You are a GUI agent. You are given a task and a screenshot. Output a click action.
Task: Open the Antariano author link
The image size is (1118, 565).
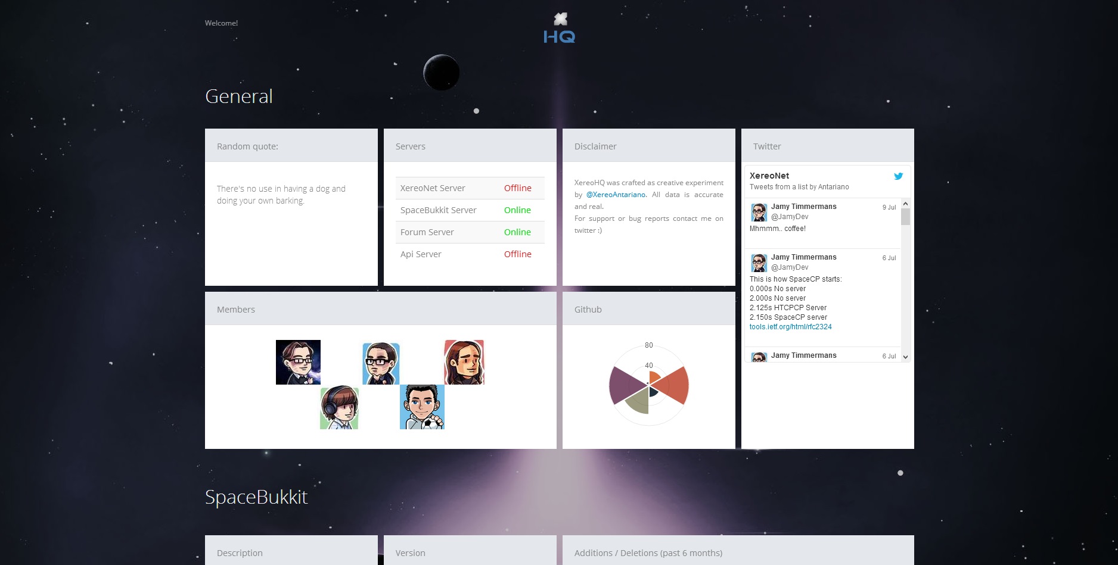[834, 187]
